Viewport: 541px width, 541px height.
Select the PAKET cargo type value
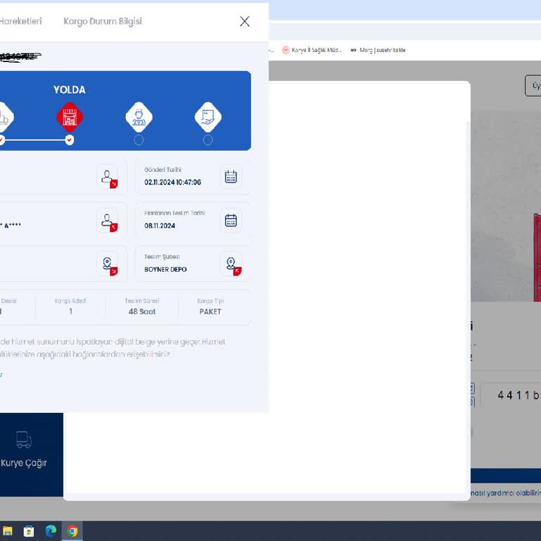click(x=210, y=311)
